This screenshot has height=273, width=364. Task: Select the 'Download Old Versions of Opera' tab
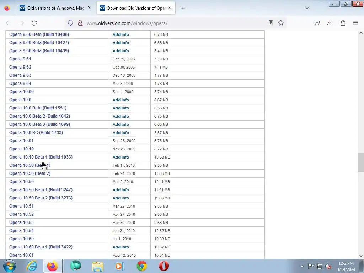tap(136, 8)
